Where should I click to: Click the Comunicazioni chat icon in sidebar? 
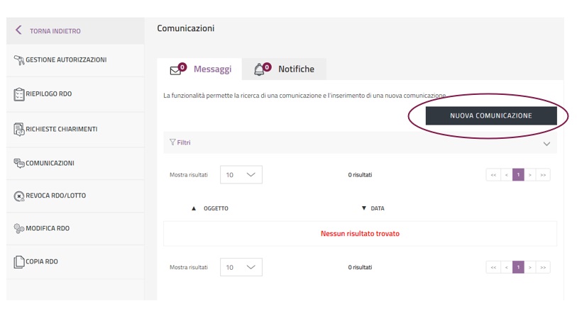pyautogui.click(x=19, y=164)
